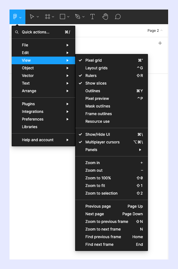Viewport: 178px width, 269px height.
Task: Open Libraries from the menu
Action: tap(43, 127)
